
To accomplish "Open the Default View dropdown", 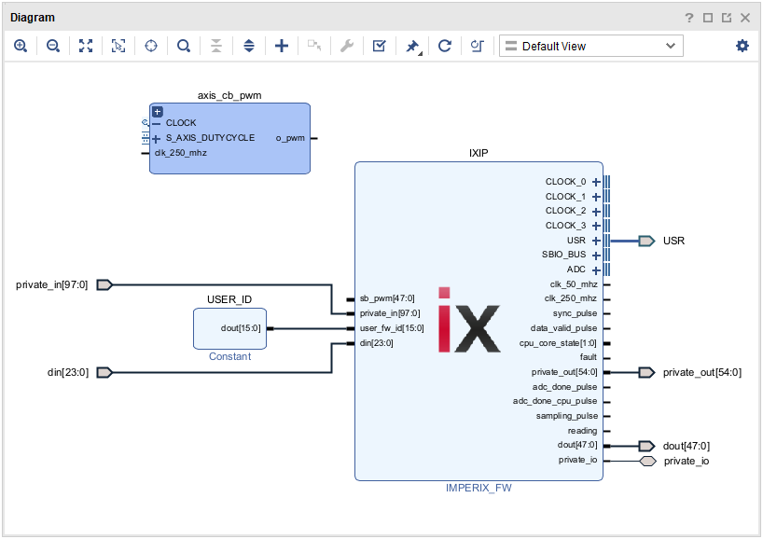I will pos(590,46).
